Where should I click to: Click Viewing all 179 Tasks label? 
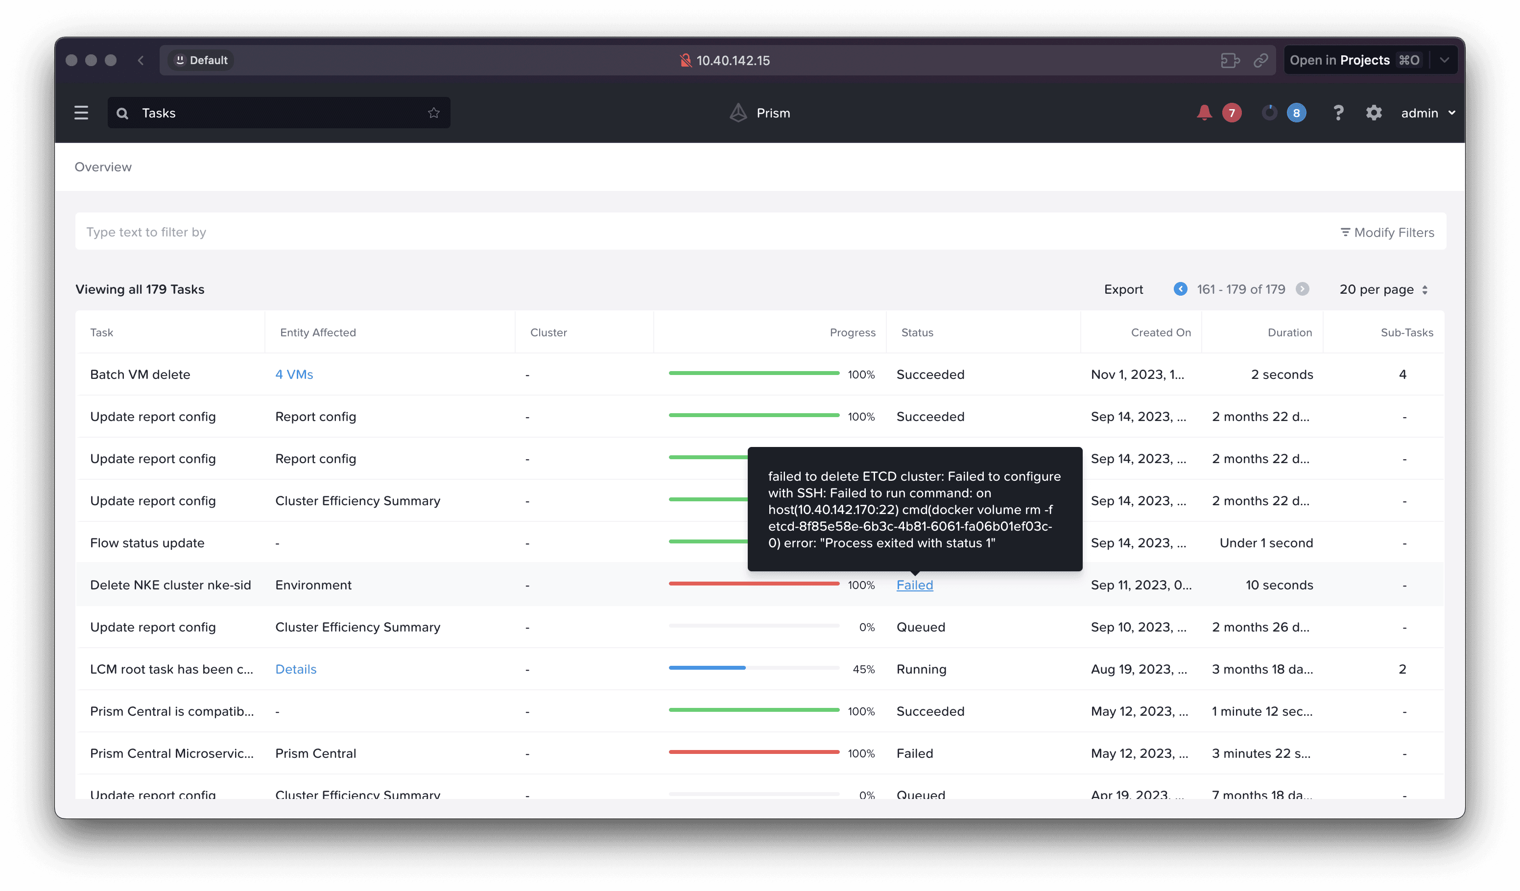(x=140, y=289)
